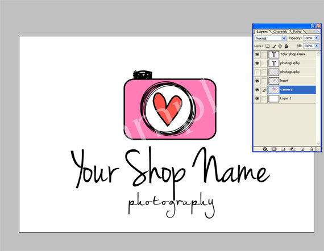Minimize the Layers palette window

[313, 26]
